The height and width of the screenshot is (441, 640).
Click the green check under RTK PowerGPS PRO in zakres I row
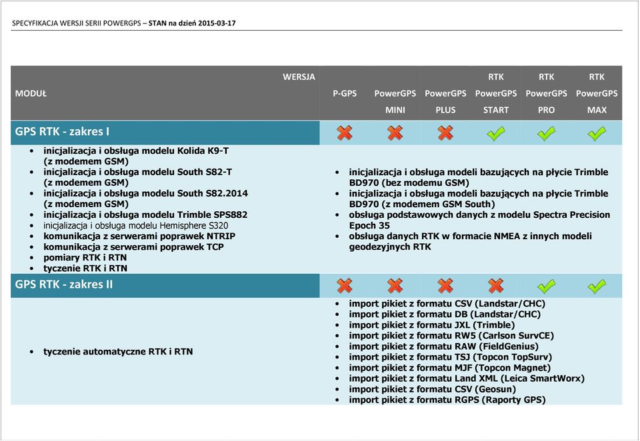546,133
